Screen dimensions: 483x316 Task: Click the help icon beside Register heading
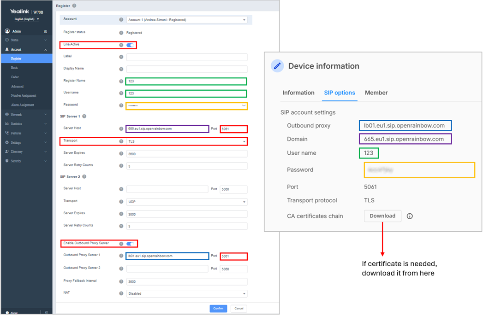[x=74, y=6]
